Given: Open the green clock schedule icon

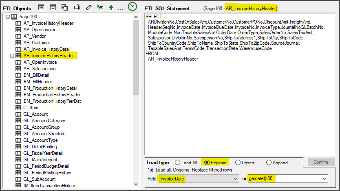Looking at the screenshot, I should click(x=132, y=7).
